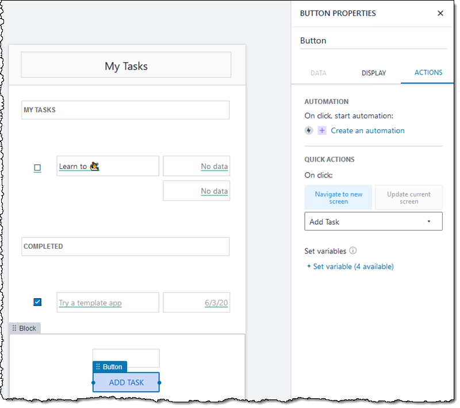Close the Button Properties panel

[x=440, y=13]
